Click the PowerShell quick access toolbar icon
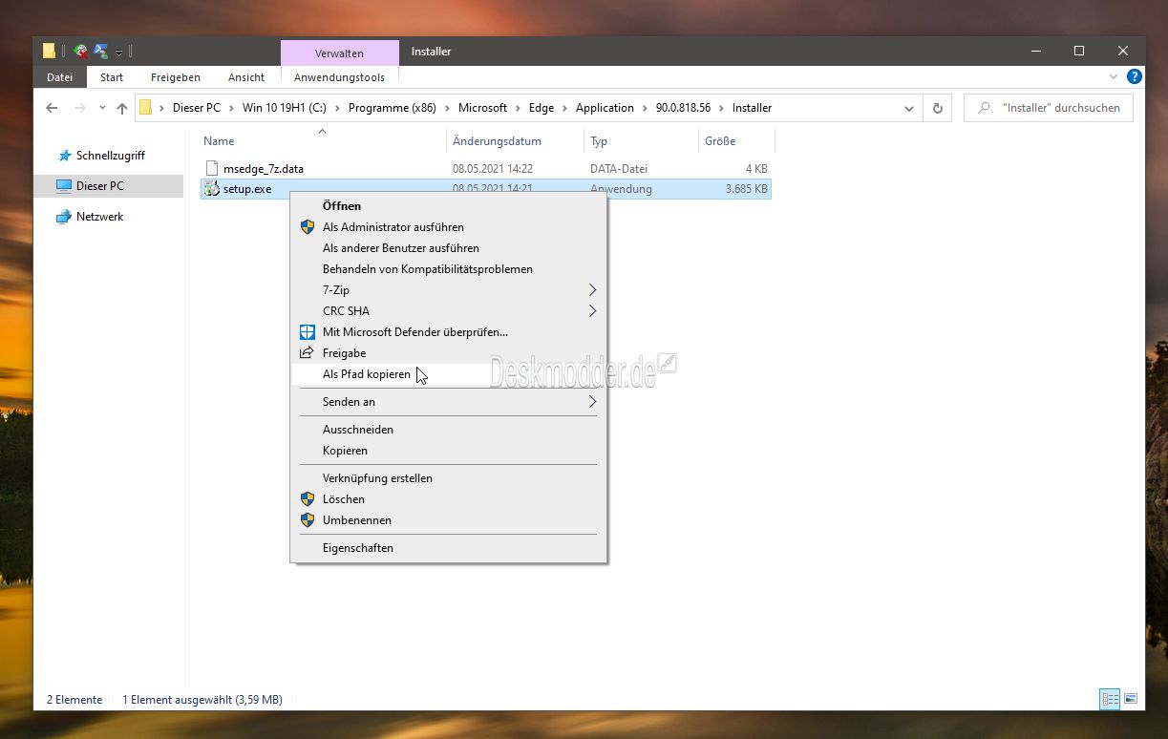This screenshot has width=1168, height=739. coord(101,52)
